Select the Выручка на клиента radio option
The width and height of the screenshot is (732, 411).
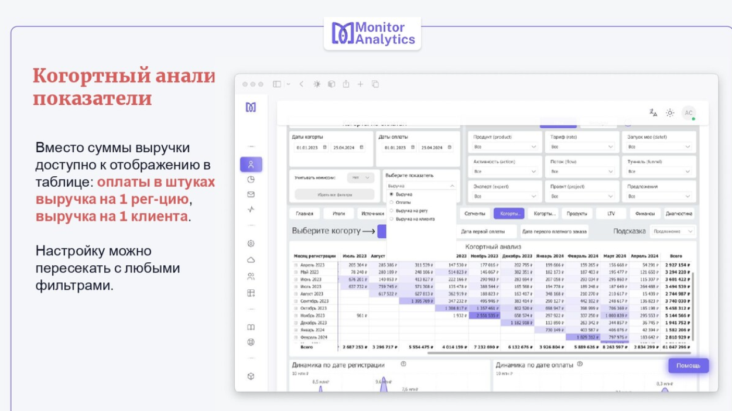tap(392, 219)
